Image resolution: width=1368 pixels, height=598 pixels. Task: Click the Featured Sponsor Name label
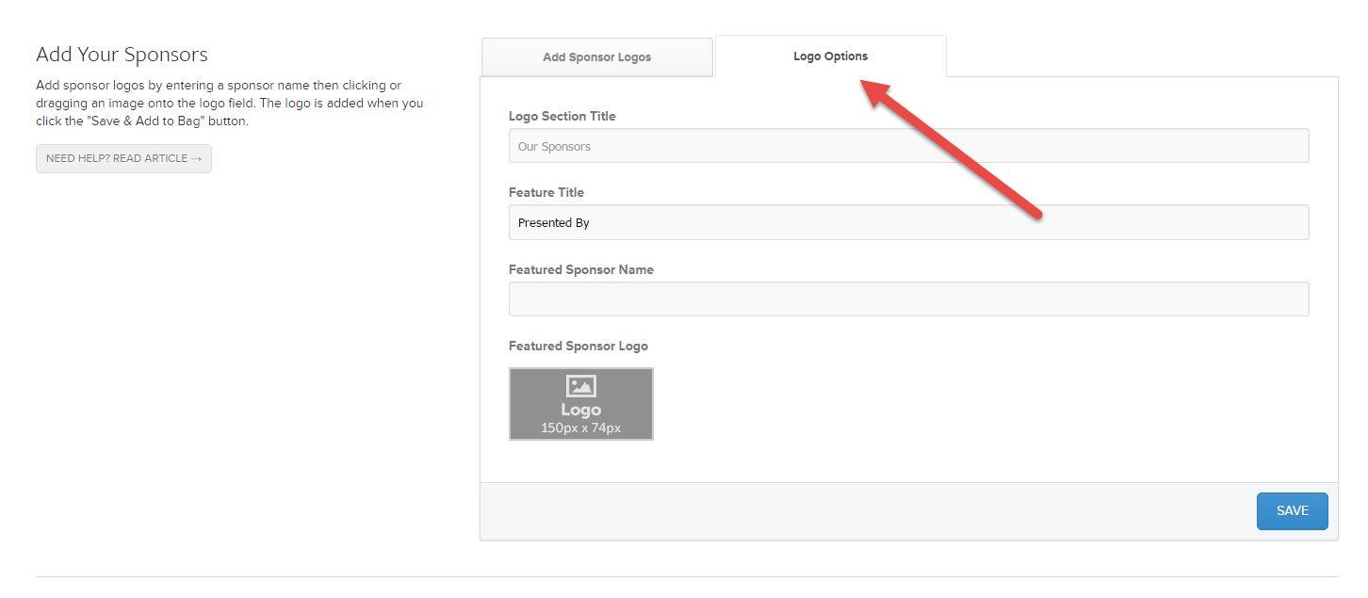coord(580,269)
